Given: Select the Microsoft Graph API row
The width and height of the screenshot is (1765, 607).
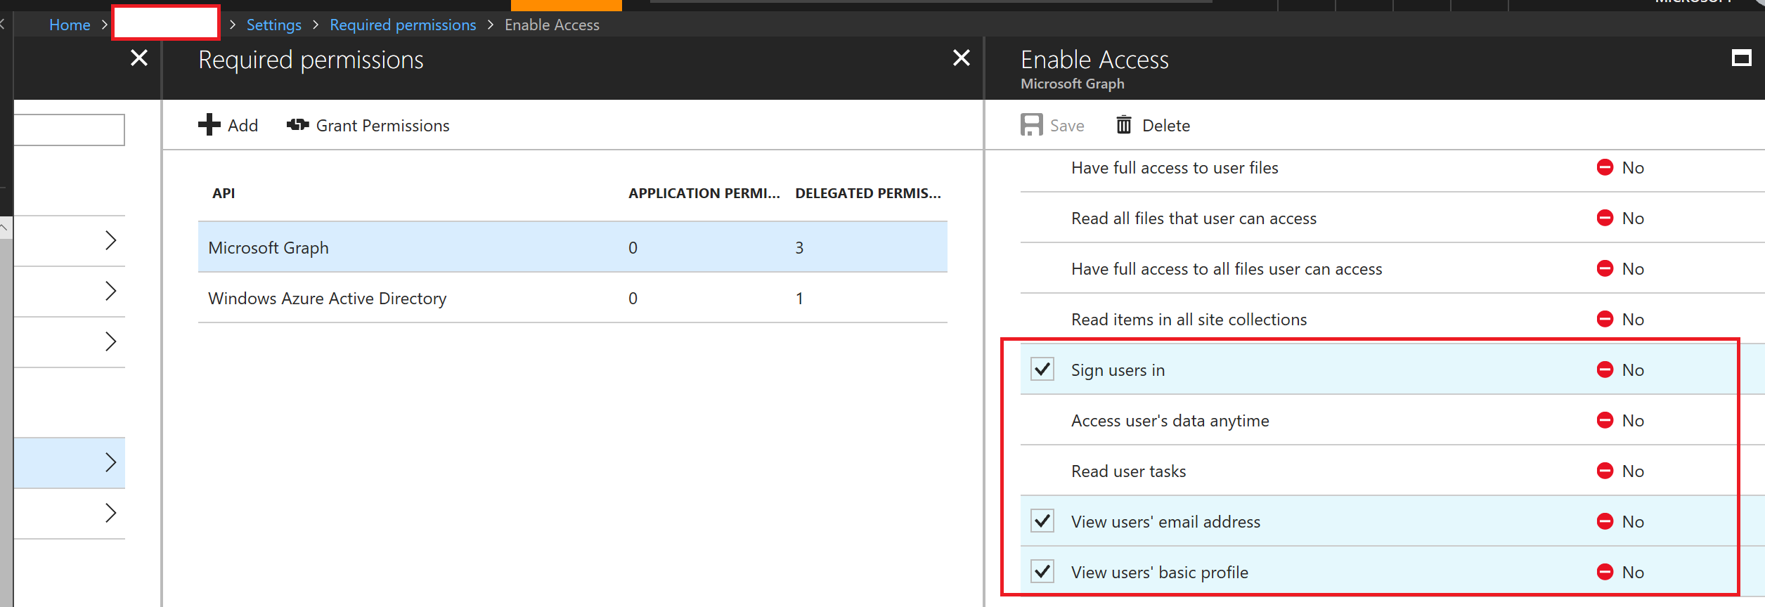Looking at the screenshot, I should pyautogui.click(x=573, y=247).
